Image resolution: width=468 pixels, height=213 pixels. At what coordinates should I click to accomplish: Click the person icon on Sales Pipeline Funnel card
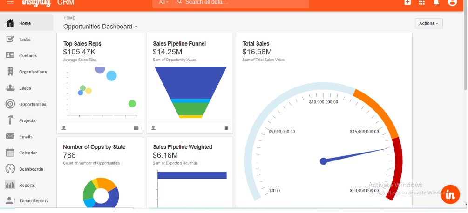[153, 128]
